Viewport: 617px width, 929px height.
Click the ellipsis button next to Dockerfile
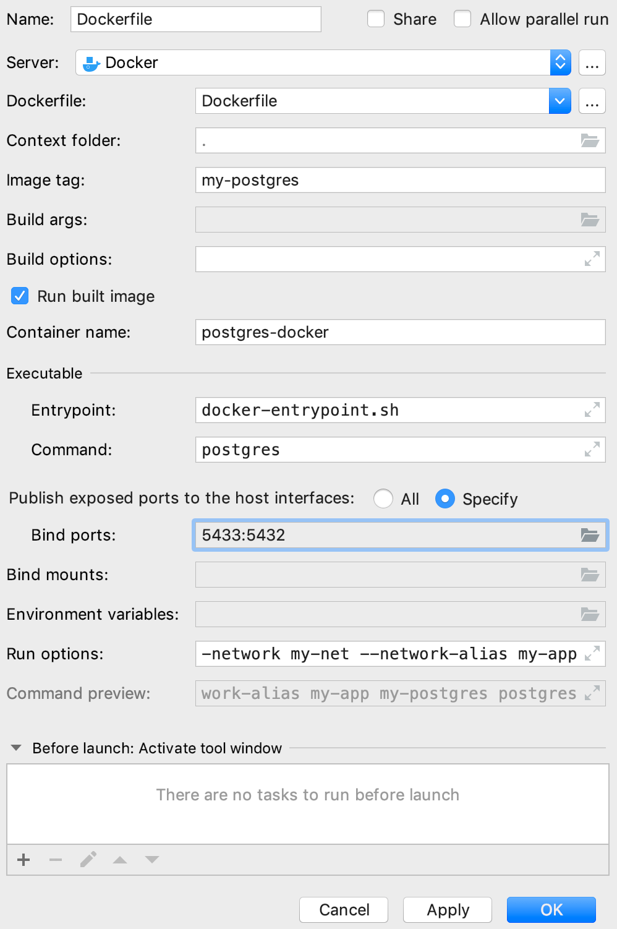tap(592, 101)
